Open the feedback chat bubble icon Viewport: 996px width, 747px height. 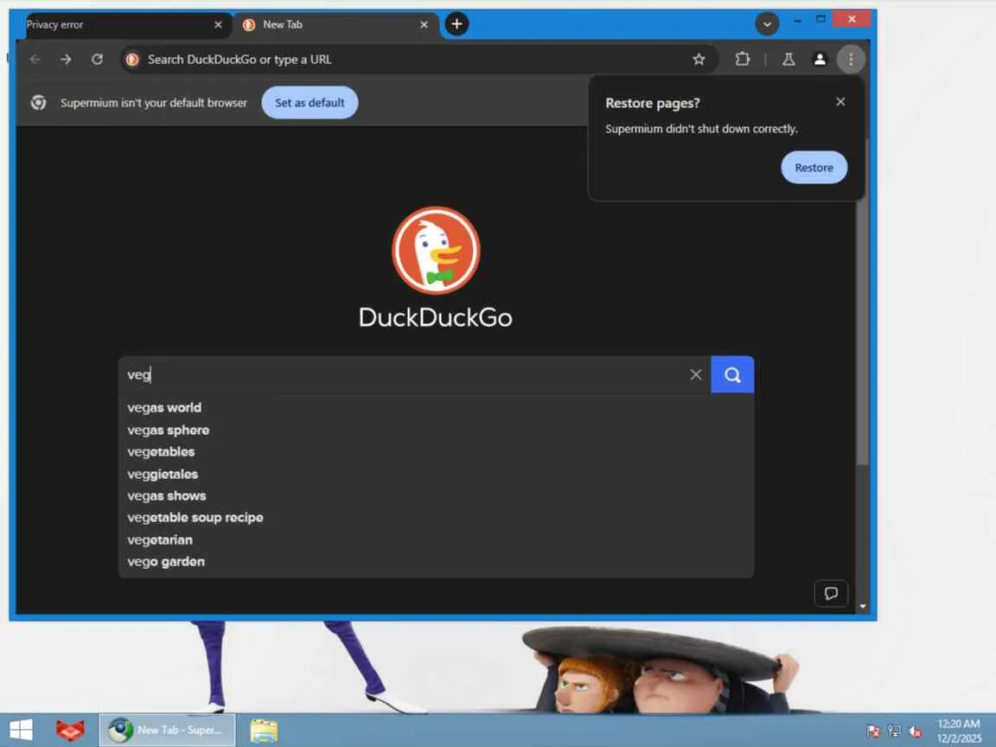831,593
